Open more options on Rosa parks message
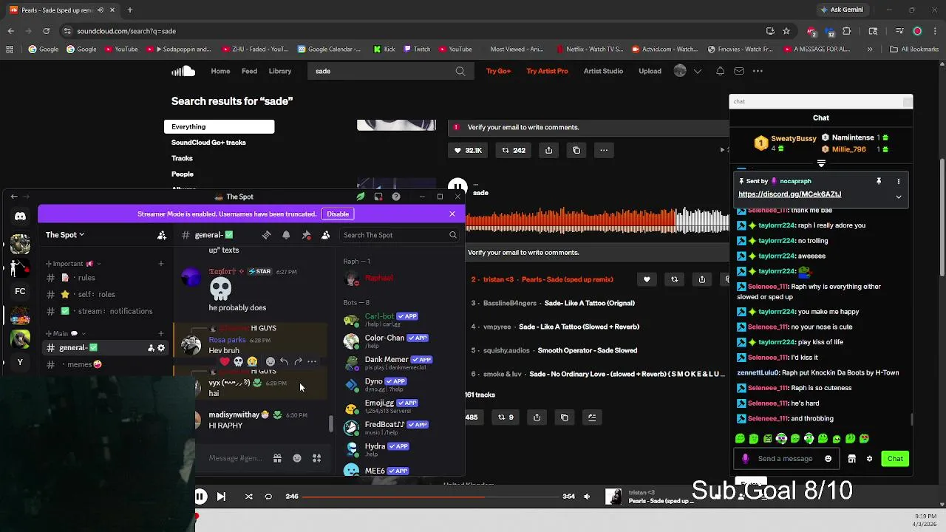 (312, 361)
